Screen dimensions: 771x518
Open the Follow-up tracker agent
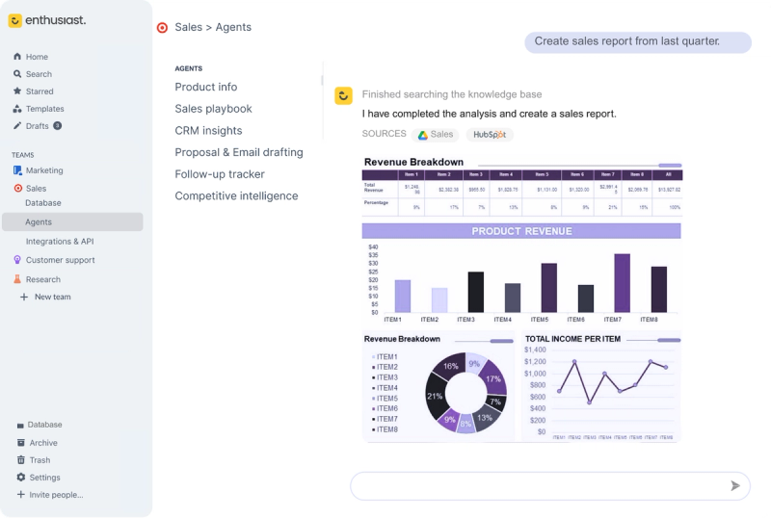pos(220,174)
